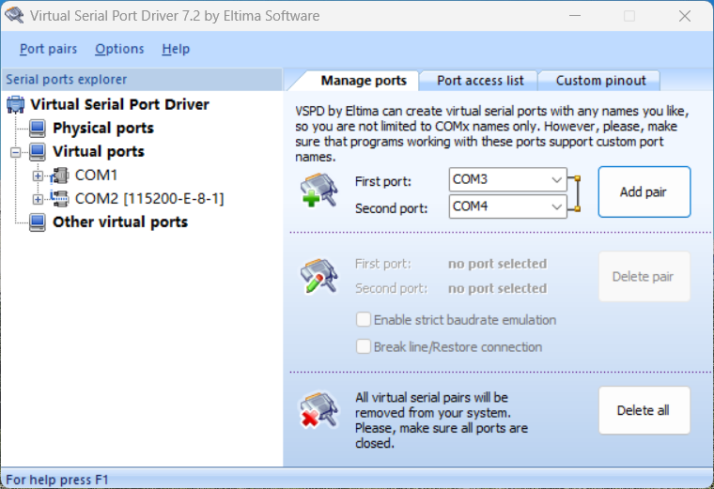Click the Delete all button

pos(644,410)
